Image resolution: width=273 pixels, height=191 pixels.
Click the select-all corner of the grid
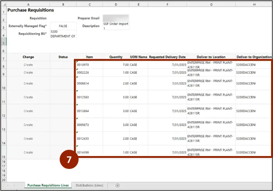(x=3, y=4)
